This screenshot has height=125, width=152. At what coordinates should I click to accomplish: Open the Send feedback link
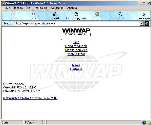click(x=76, y=46)
